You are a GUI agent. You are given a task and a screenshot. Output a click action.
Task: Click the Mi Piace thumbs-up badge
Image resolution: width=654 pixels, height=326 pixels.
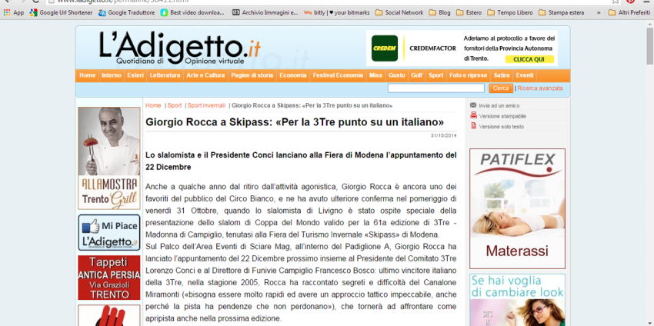(x=108, y=232)
